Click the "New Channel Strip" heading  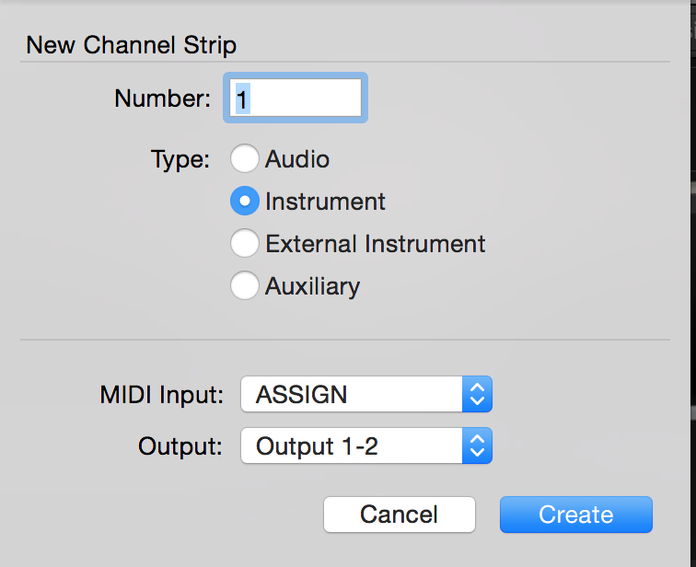[131, 44]
